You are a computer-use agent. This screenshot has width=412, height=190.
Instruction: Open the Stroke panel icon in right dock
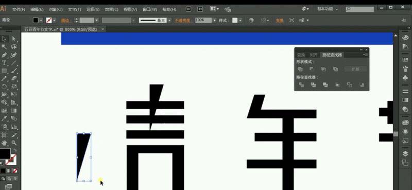(x=405, y=91)
